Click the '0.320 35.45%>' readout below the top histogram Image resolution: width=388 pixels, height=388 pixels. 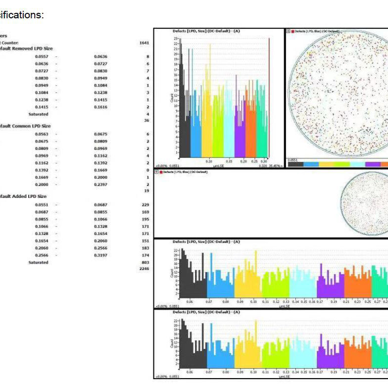(x=270, y=166)
